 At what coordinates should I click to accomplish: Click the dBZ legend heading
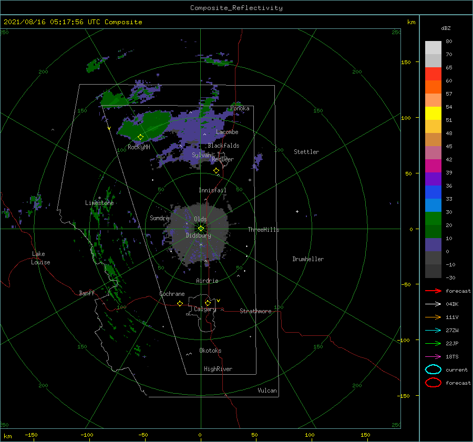[446, 28]
